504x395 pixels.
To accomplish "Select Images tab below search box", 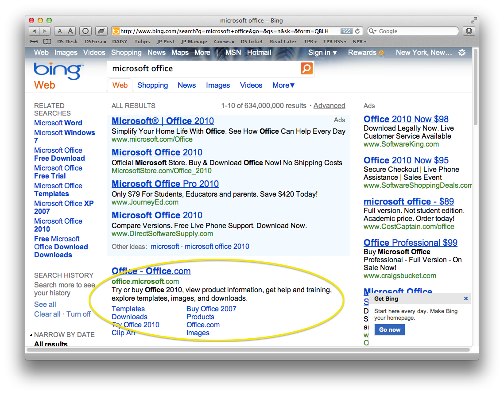I will 218,85.
